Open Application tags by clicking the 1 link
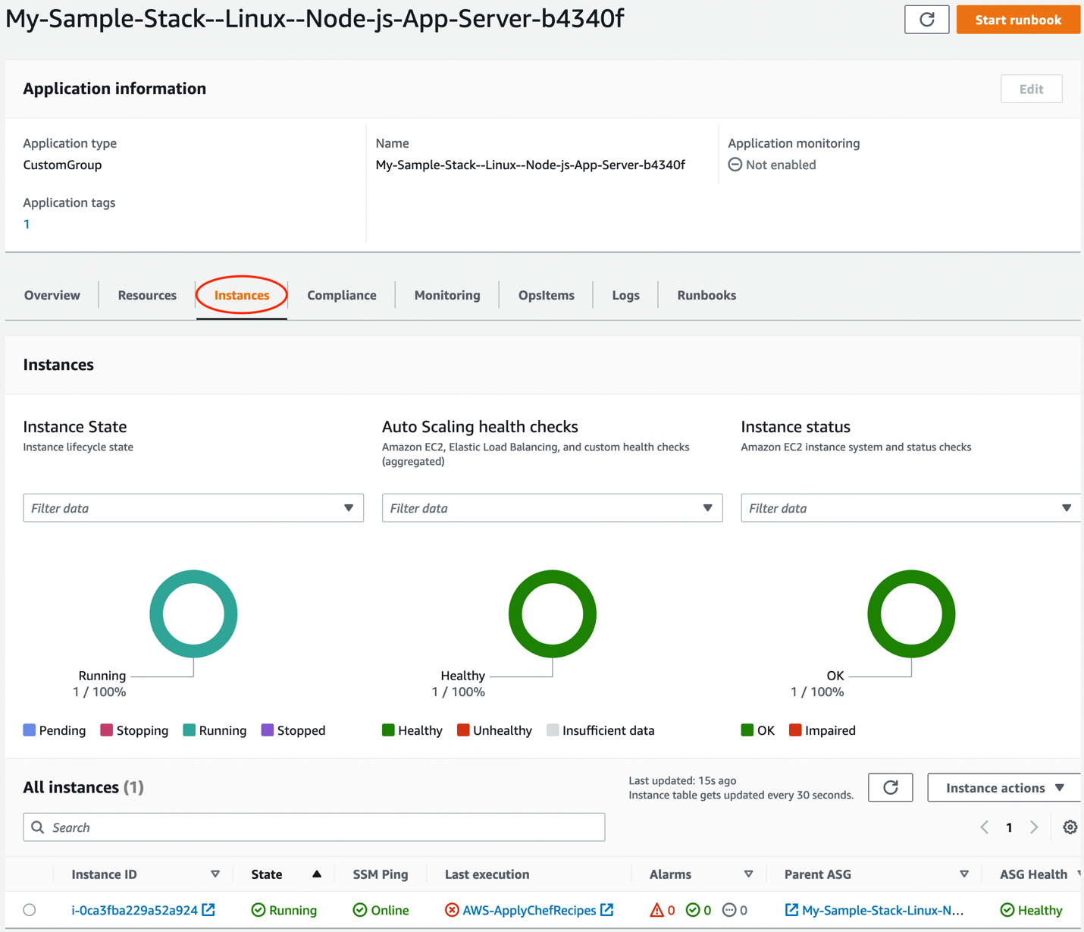1084x932 pixels. click(27, 224)
